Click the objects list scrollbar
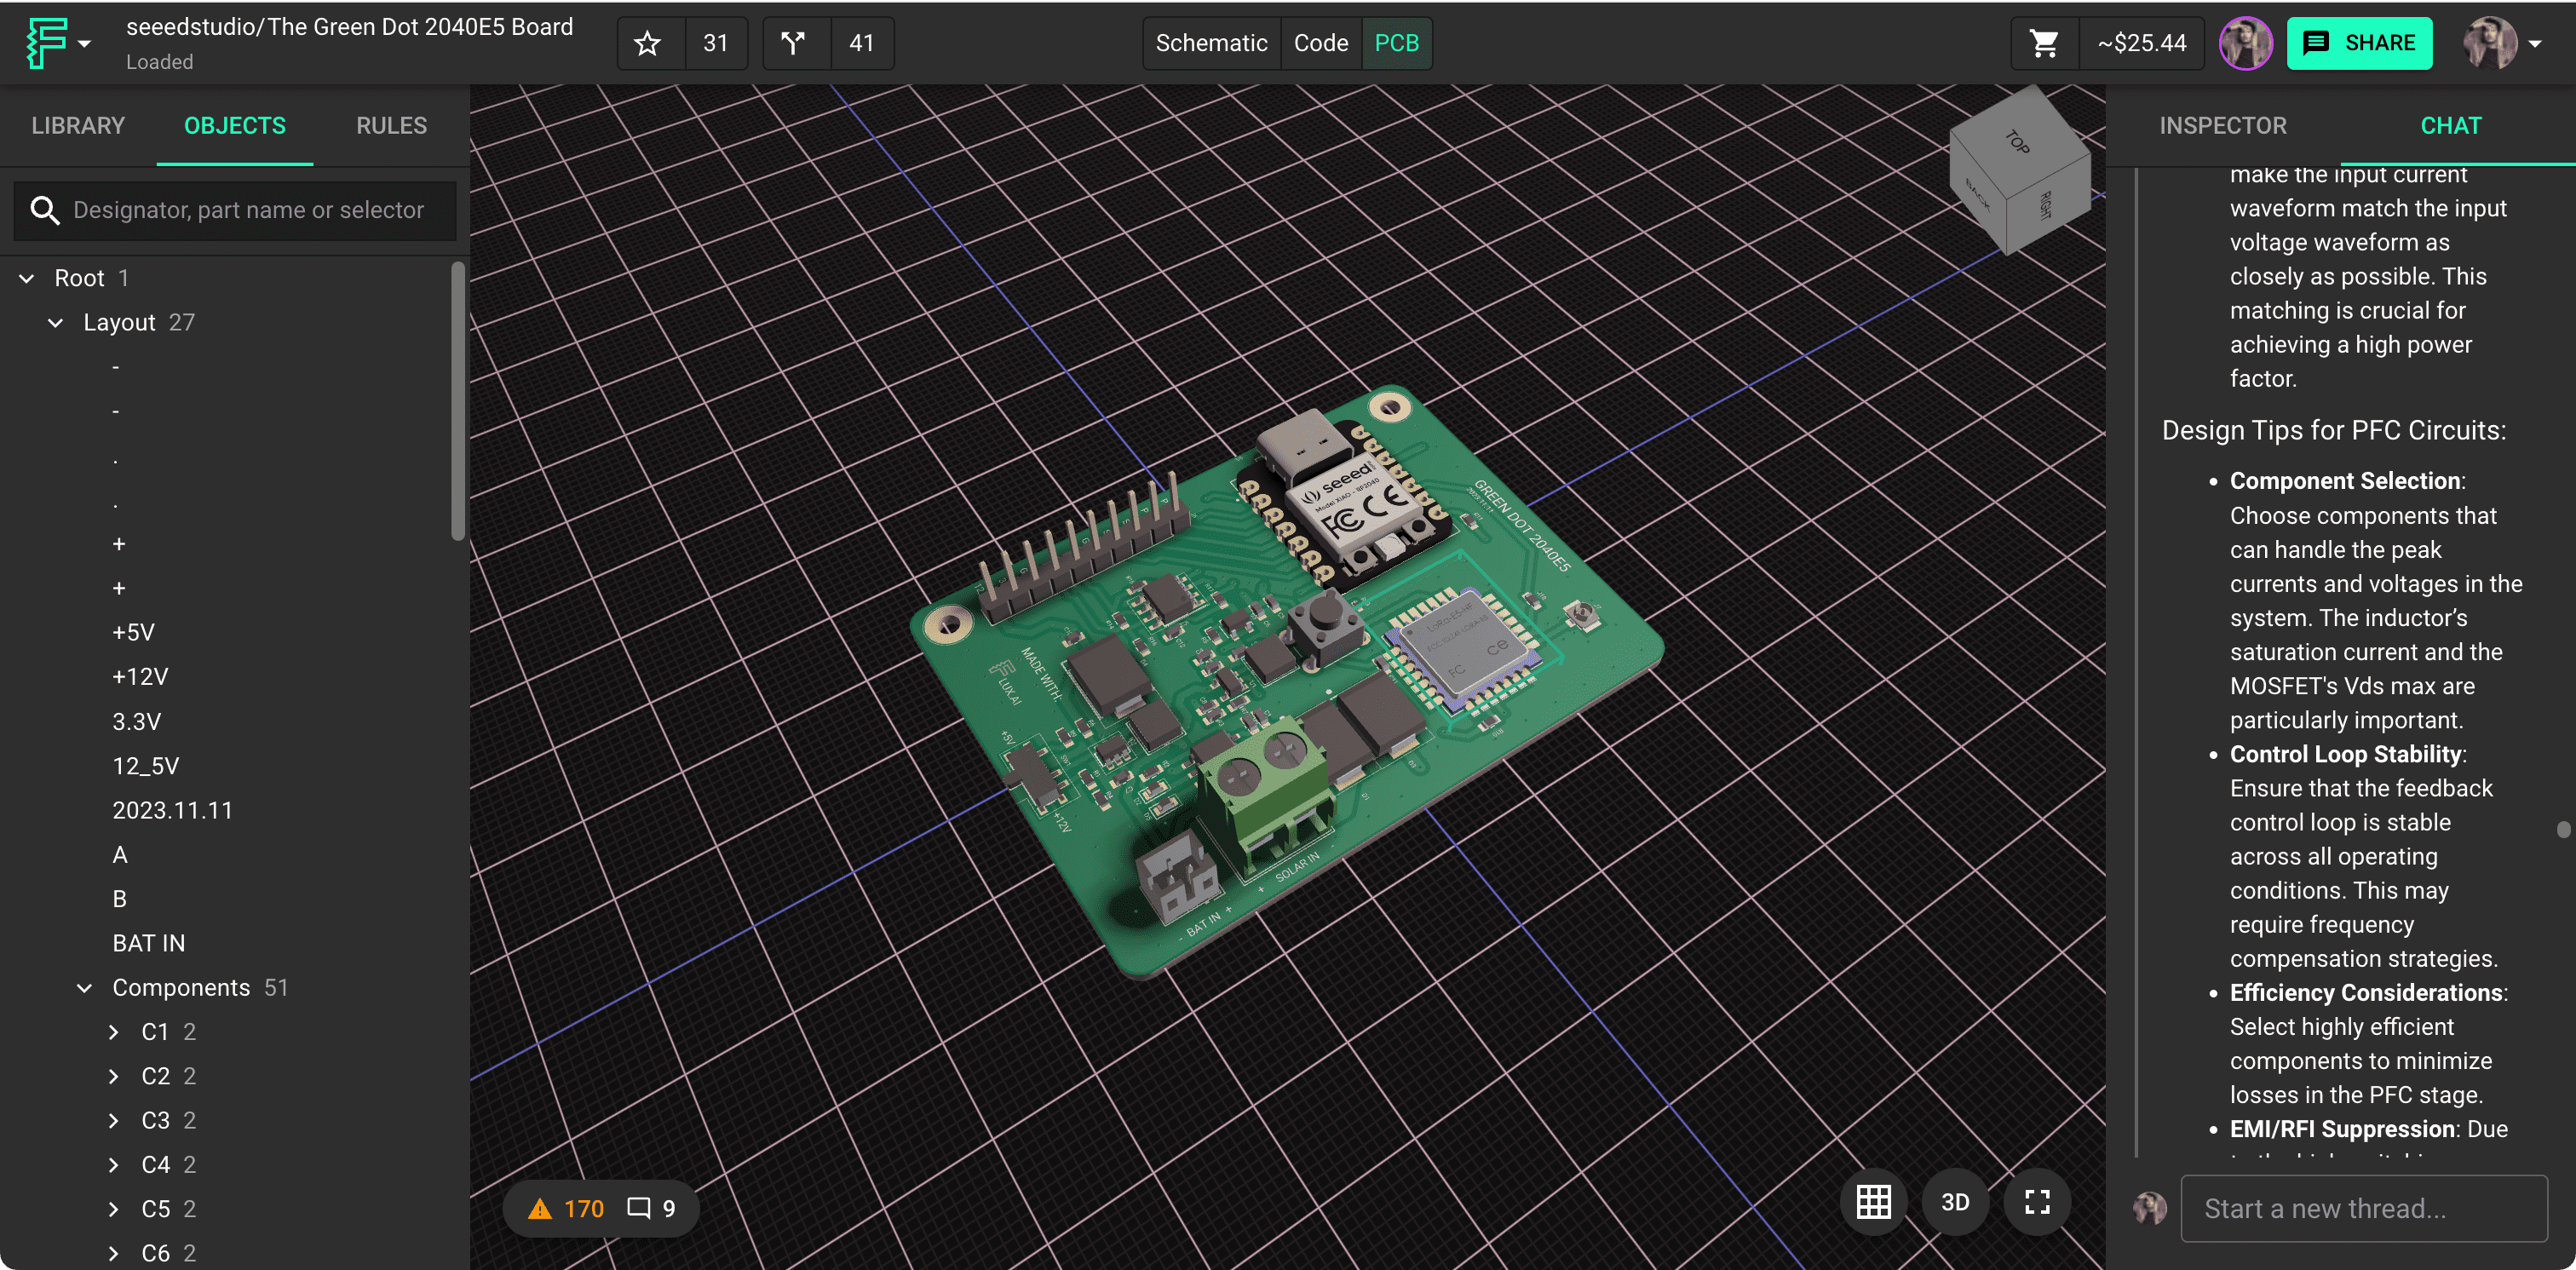2576x1270 pixels. click(458, 400)
